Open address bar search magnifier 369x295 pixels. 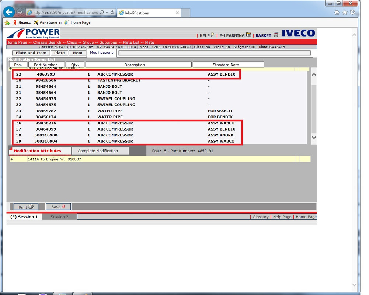(x=102, y=12)
